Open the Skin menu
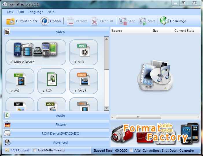The width and height of the screenshot is (203, 156). (x=21, y=12)
